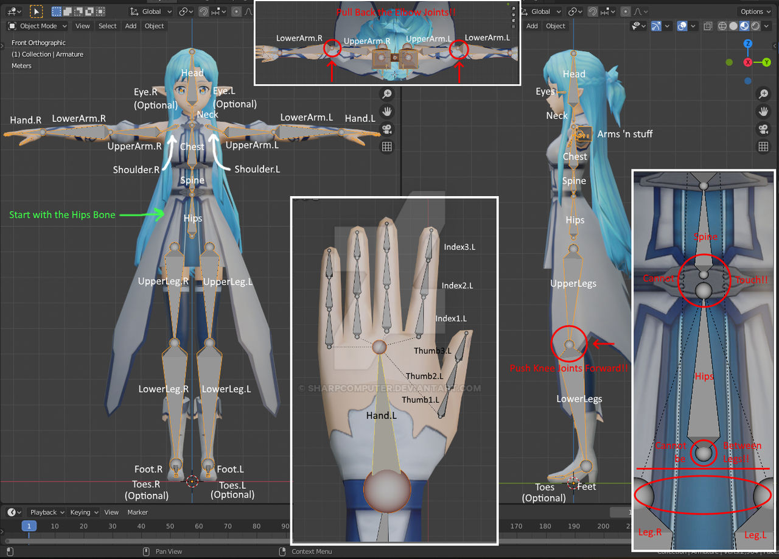
Task: Click the zoom magnifier in left viewport
Action: point(386,94)
